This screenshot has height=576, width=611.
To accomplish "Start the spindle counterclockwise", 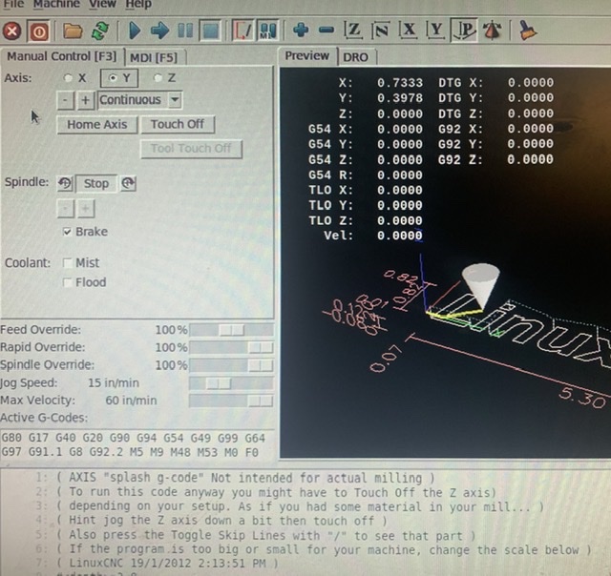I will (x=65, y=183).
